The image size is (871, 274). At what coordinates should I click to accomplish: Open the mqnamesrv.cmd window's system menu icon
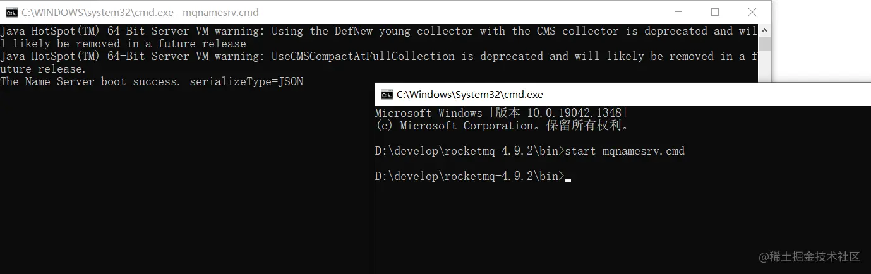[x=11, y=12]
